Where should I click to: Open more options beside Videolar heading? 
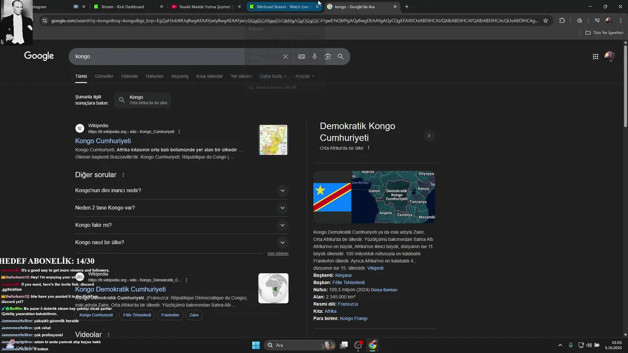(x=108, y=335)
